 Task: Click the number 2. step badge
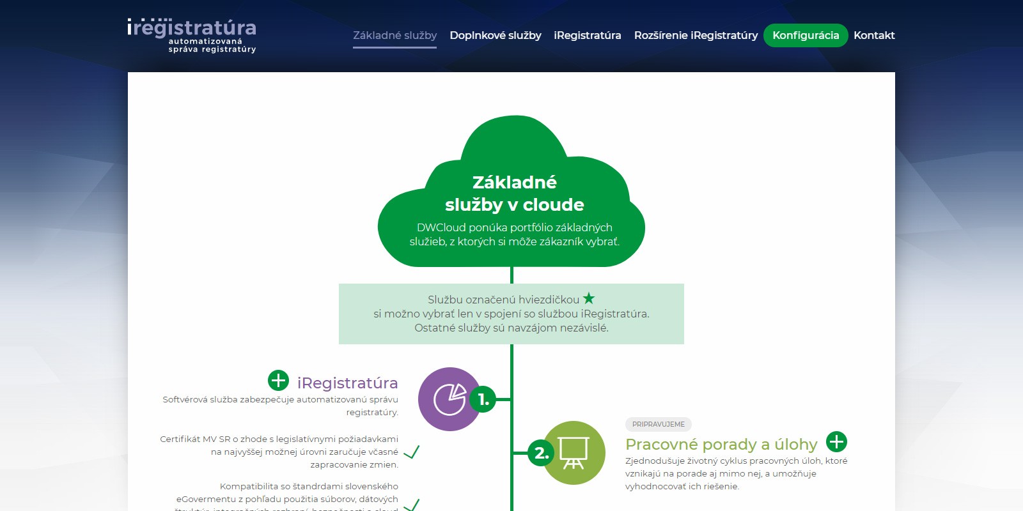point(541,453)
